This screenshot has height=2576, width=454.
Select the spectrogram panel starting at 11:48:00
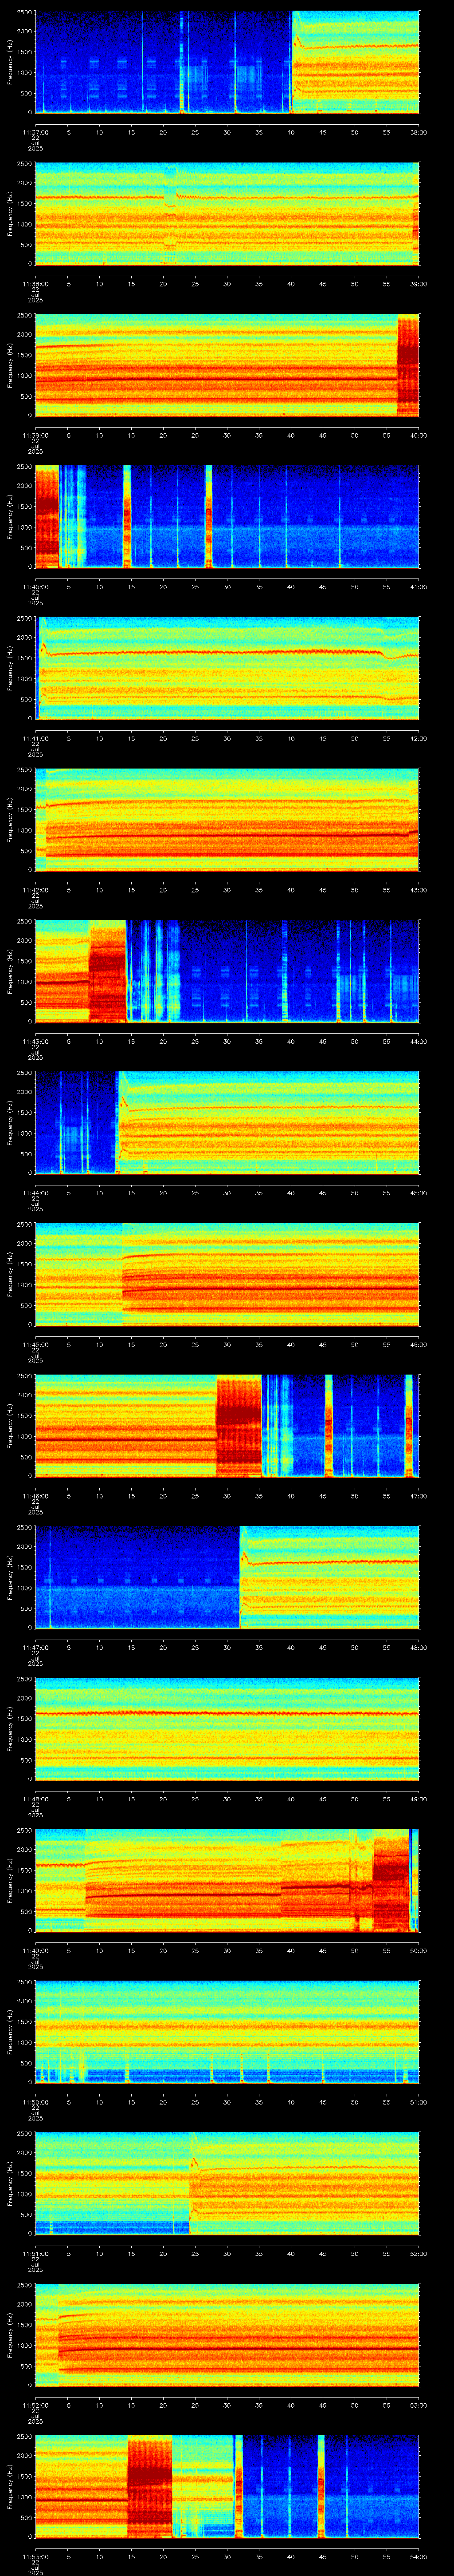[227, 1729]
